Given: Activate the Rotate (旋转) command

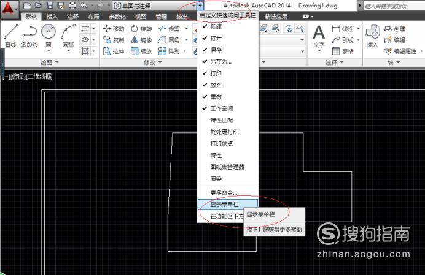Looking at the screenshot, I should 141,29.
